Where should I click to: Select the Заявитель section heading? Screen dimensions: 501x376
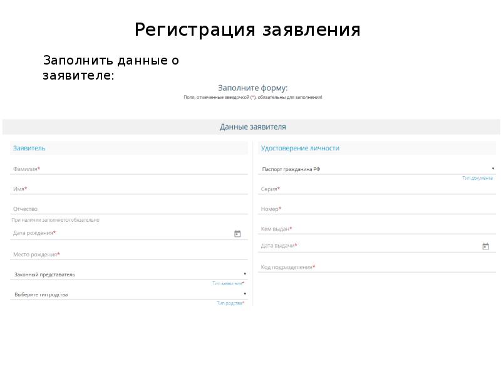[x=29, y=148]
